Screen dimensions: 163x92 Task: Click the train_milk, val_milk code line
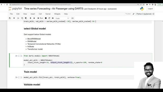coord(60,21)
